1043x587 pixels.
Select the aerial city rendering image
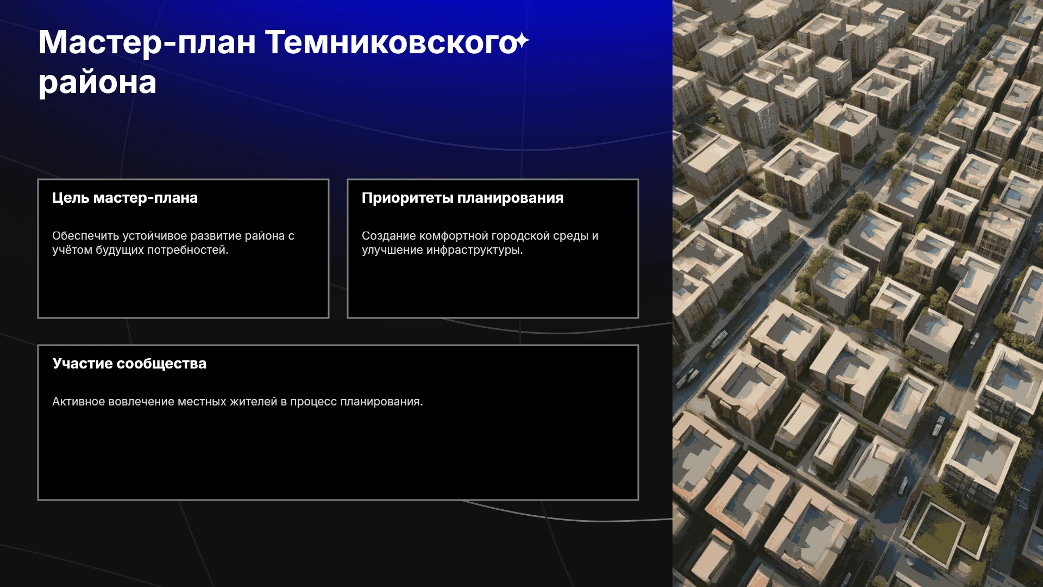point(858,293)
